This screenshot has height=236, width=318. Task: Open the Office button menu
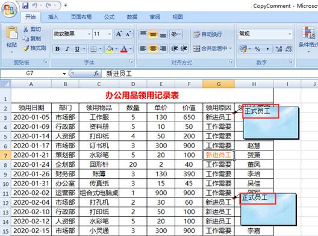[x=9, y=10]
